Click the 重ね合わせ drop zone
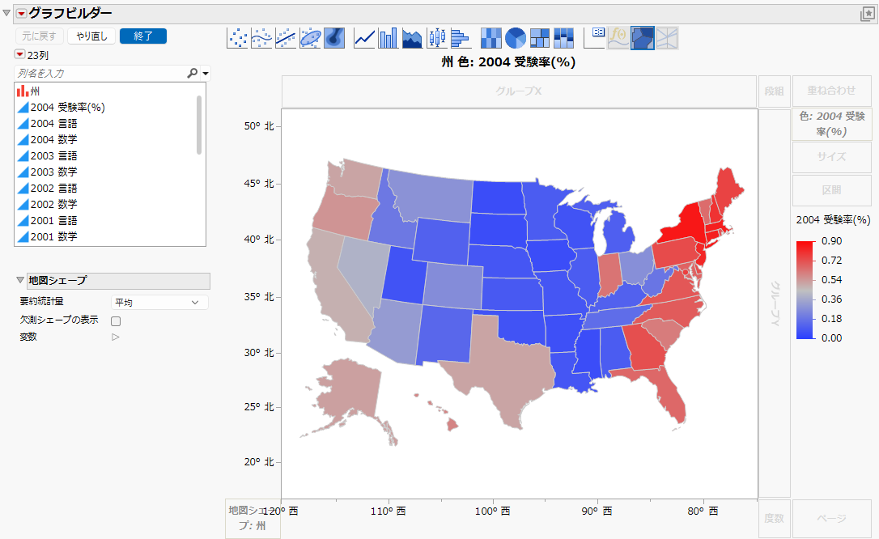 (x=831, y=91)
